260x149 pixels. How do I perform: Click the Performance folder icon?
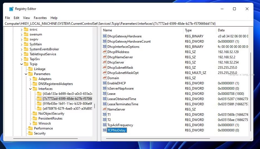(31, 128)
